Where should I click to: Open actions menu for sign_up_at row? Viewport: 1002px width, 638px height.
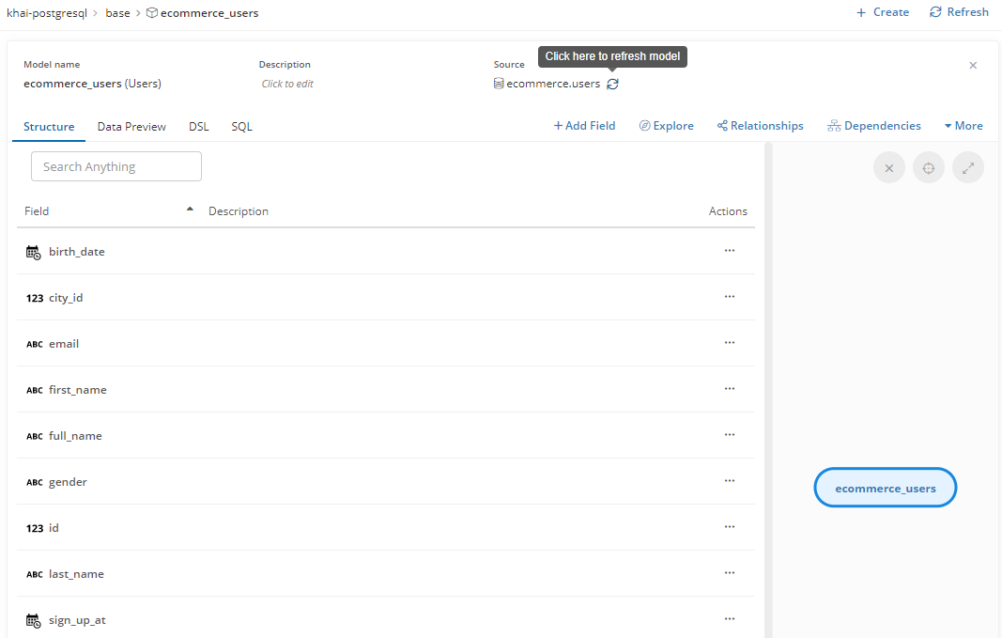point(729,619)
